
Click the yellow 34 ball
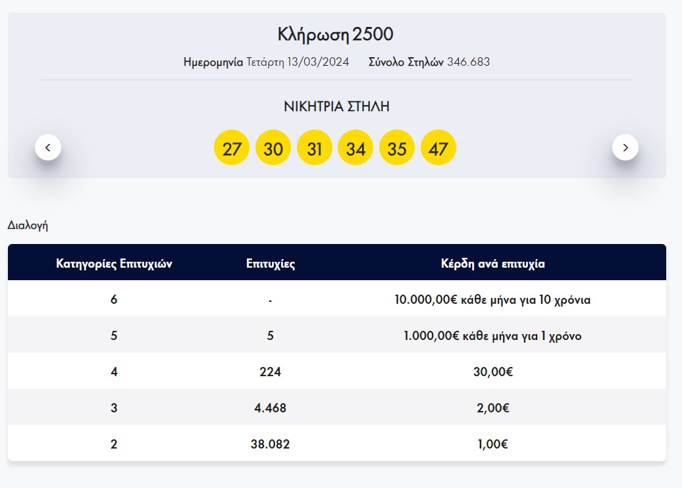pyautogui.click(x=355, y=147)
